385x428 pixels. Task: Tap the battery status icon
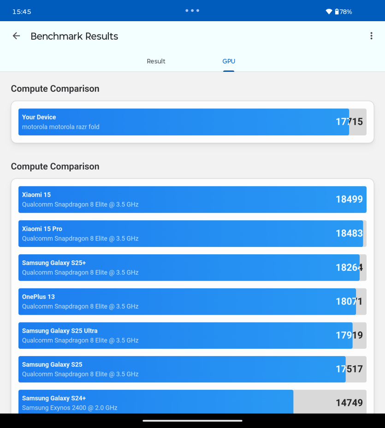[337, 12]
